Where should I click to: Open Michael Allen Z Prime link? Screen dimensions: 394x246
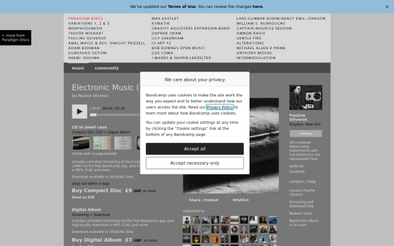(261, 48)
